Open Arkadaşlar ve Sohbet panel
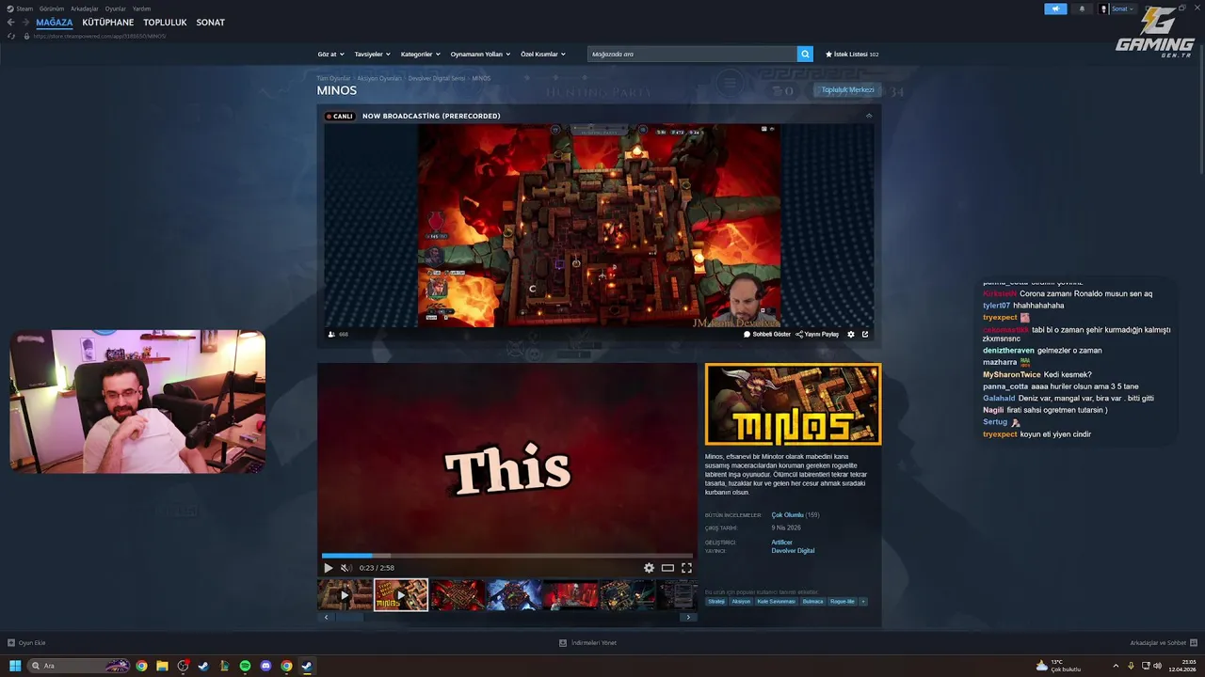Image resolution: width=1205 pixels, height=677 pixels. point(1162,643)
